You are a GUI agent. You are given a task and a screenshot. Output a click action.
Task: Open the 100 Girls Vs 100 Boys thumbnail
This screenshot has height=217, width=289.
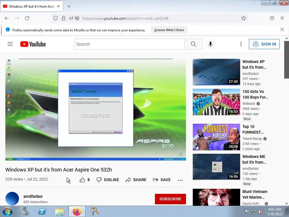tap(216, 102)
